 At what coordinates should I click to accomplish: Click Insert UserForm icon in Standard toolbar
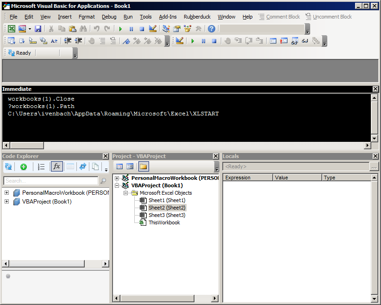22,29
